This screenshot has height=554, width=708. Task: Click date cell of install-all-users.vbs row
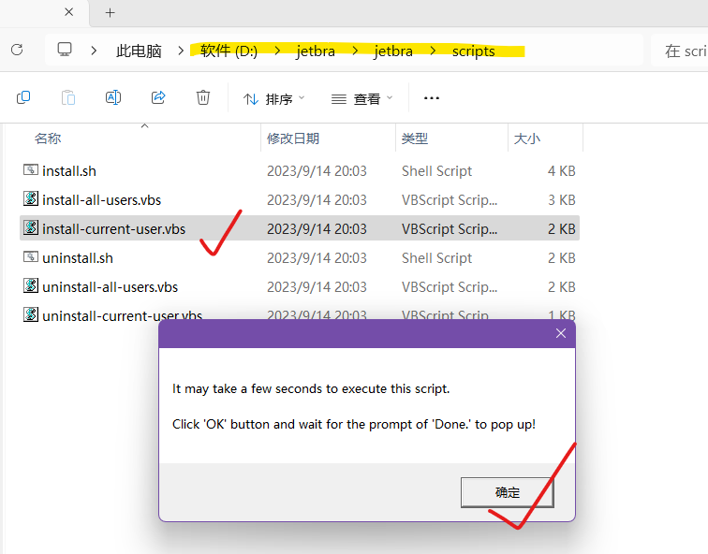317,200
